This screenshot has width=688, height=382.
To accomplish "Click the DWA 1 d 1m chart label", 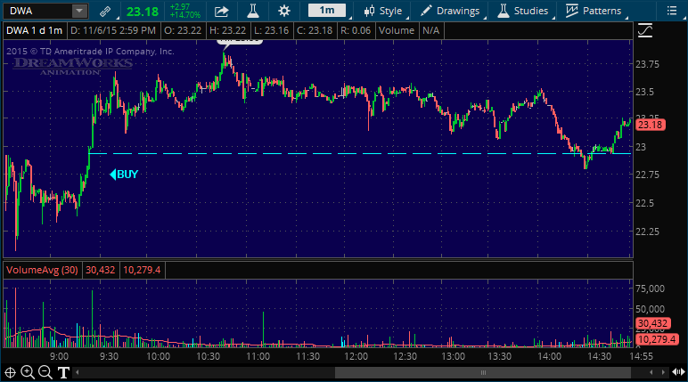I will tap(34, 30).
